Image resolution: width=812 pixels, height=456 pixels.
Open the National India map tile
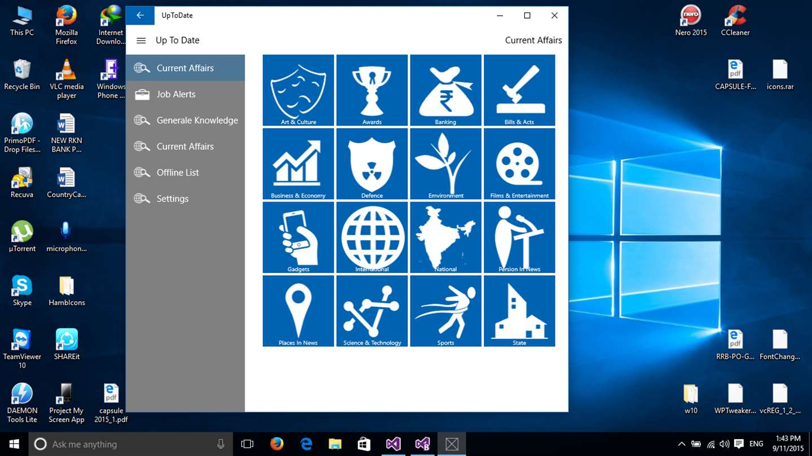coord(445,238)
